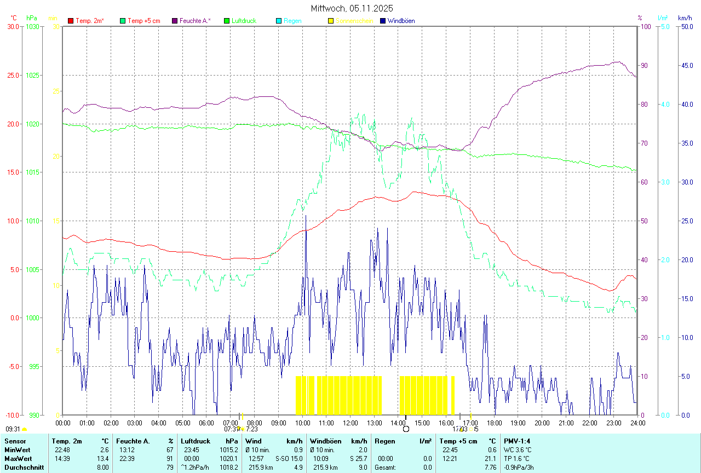The width and height of the screenshot is (701, 473).
Task: Select the Regen legend label
Action: 292,21
